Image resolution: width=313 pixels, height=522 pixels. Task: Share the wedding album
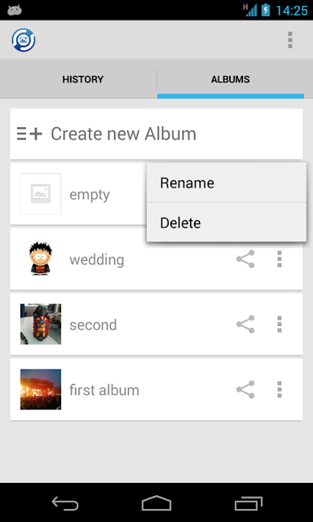click(245, 259)
